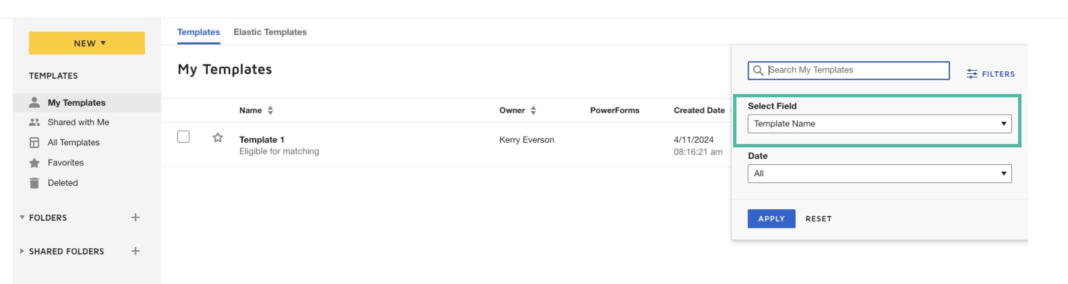The height and width of the screenshot is (284, 1068).
Task: Open the NEW dropdown button
Action: point(87,43)
